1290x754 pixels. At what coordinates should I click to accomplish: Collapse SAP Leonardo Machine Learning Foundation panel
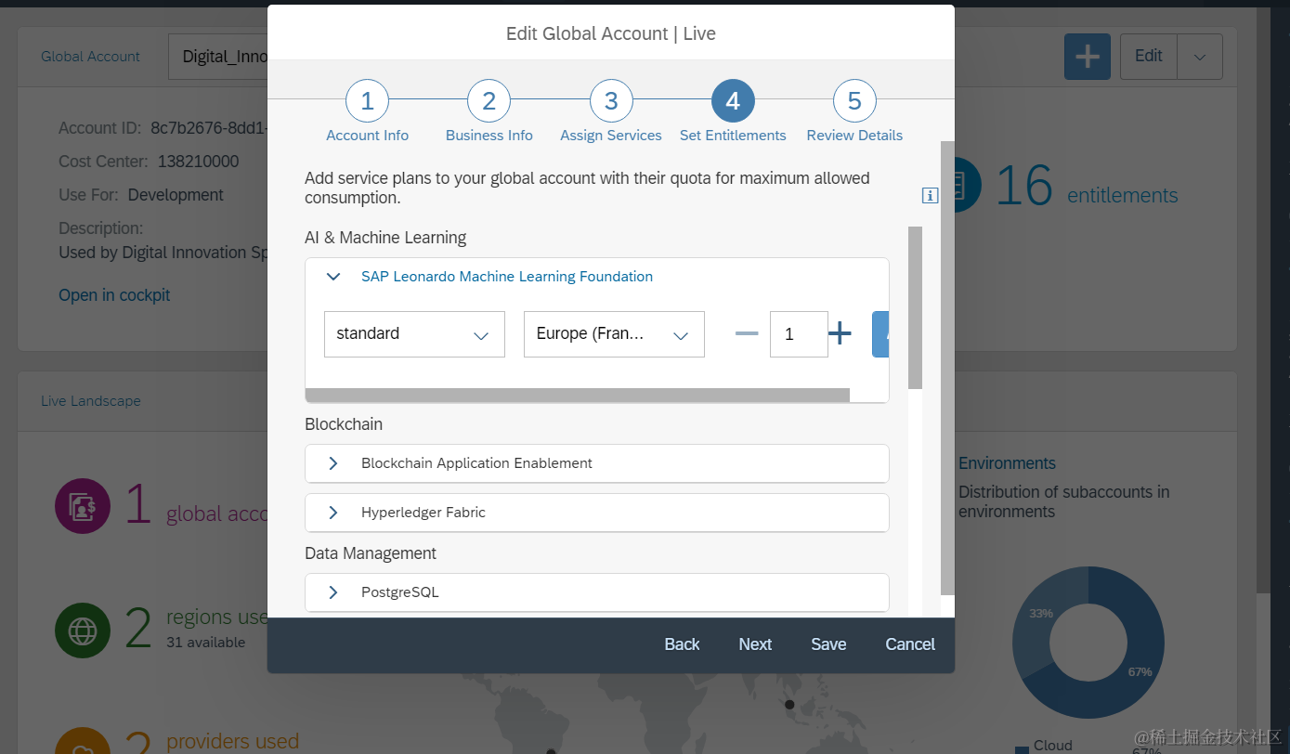(x=332, y=277)
